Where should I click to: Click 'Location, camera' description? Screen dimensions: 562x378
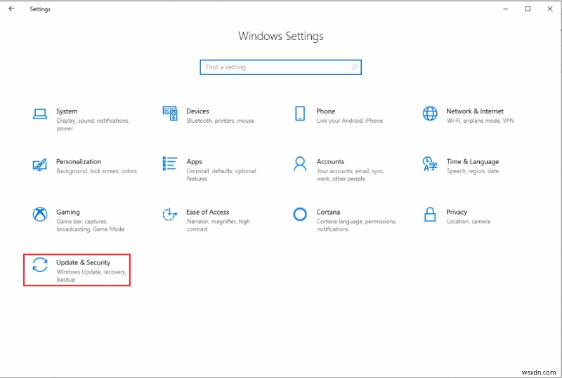468,222
